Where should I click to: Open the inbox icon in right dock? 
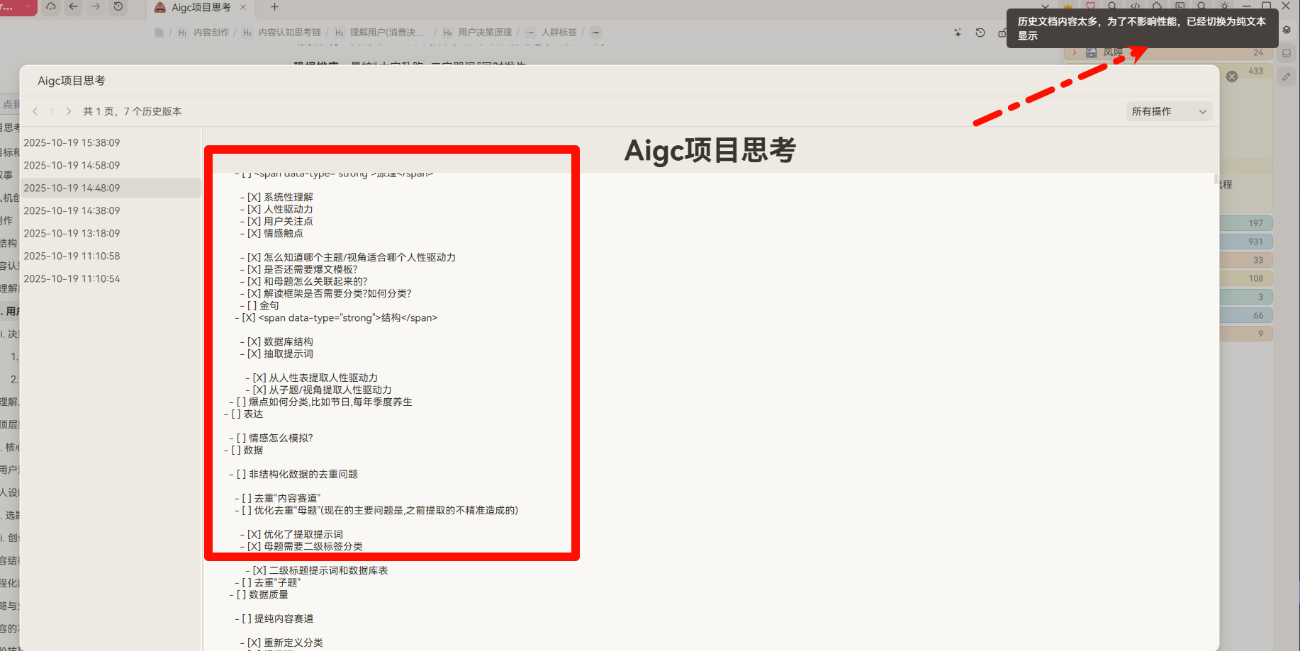pos(1287,53)
